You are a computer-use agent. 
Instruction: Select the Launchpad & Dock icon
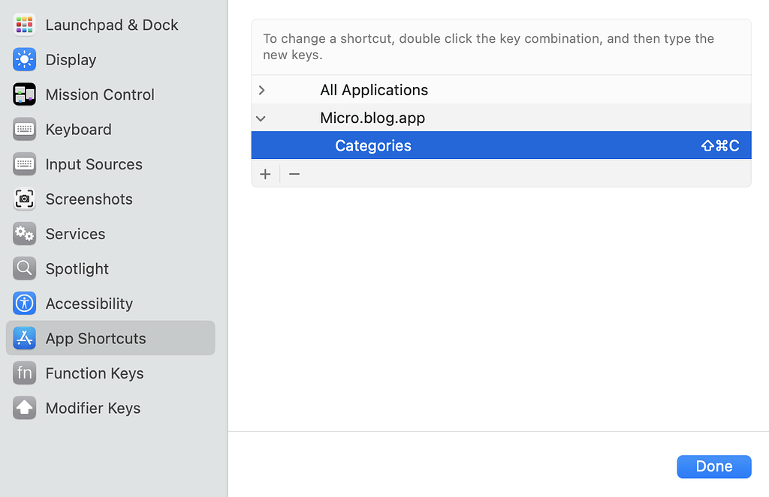[x=24, y=25]
